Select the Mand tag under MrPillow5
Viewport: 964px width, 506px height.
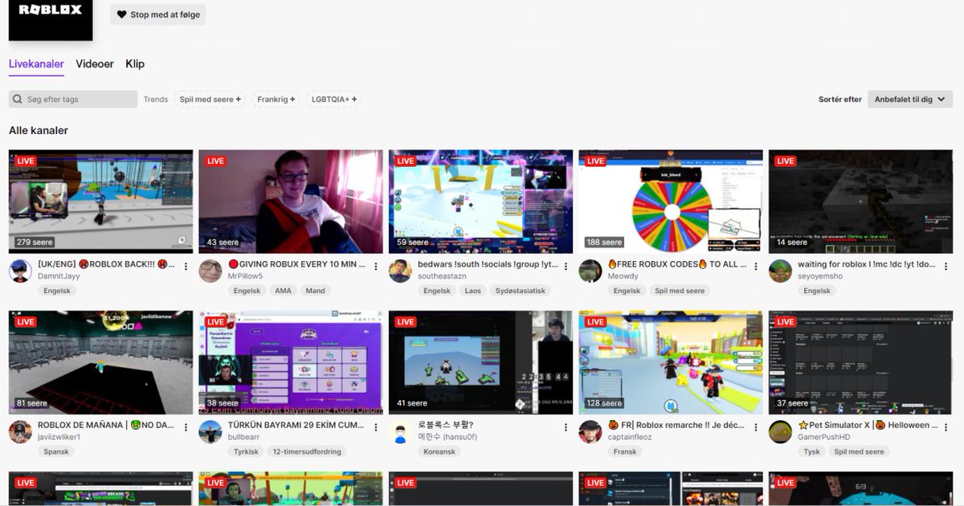coord(316,291)
